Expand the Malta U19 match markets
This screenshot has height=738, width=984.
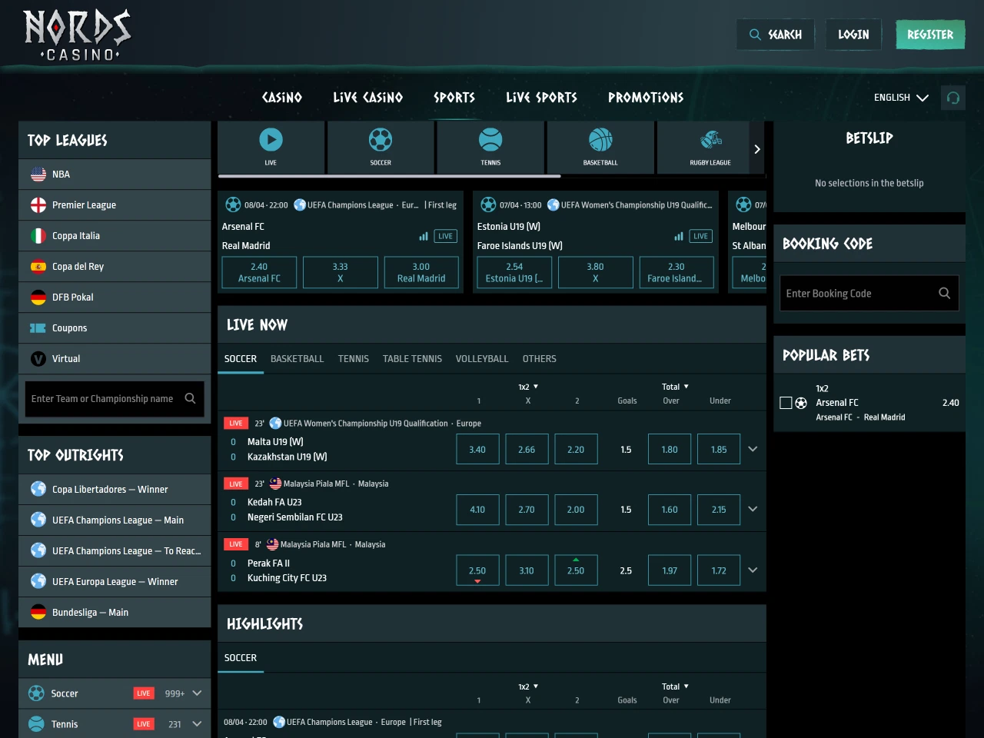pos(753,449)
